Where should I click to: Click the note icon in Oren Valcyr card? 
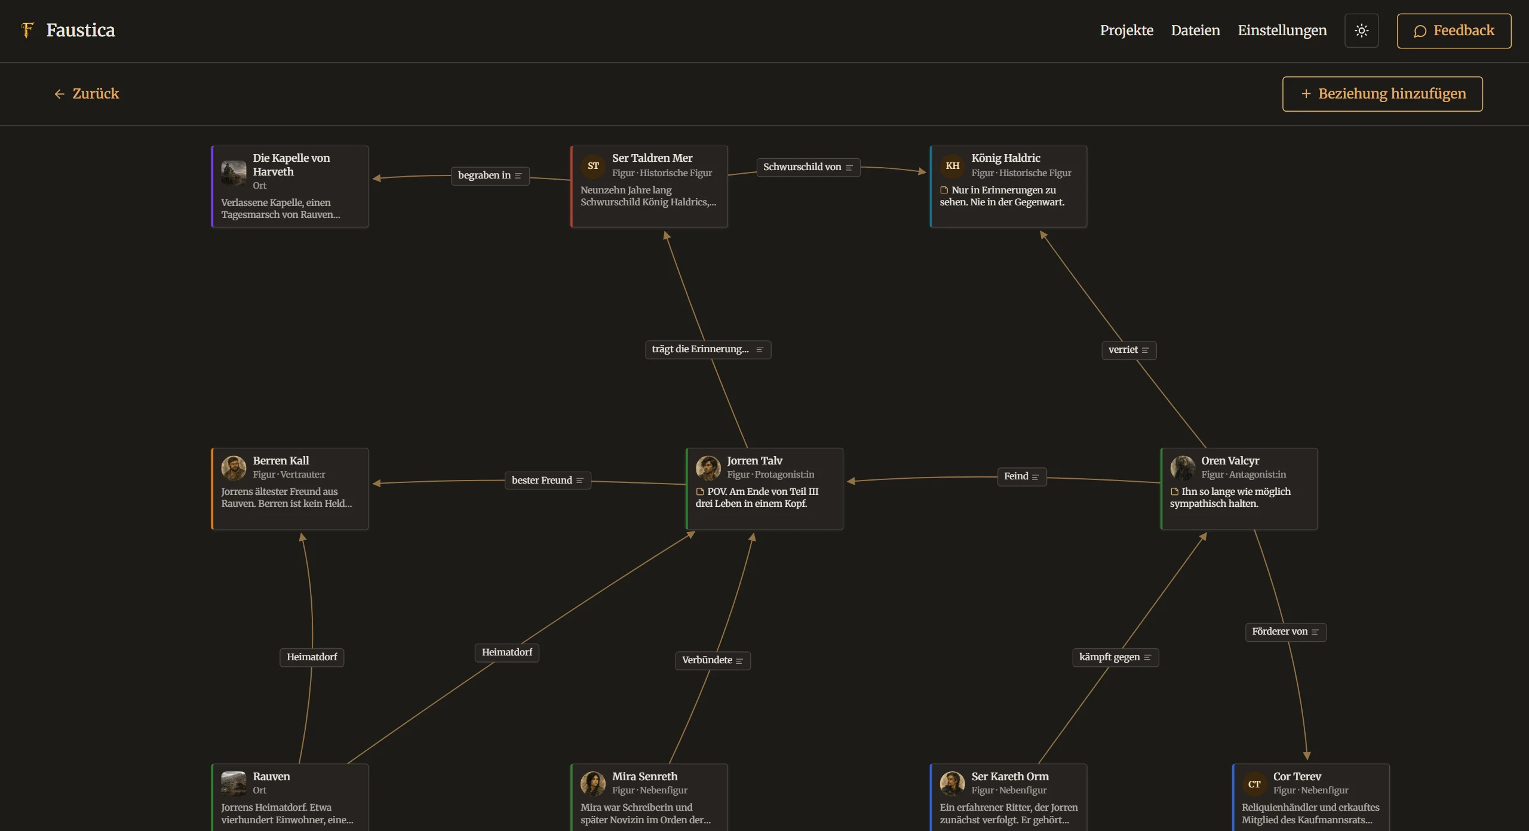[1174, 492]
